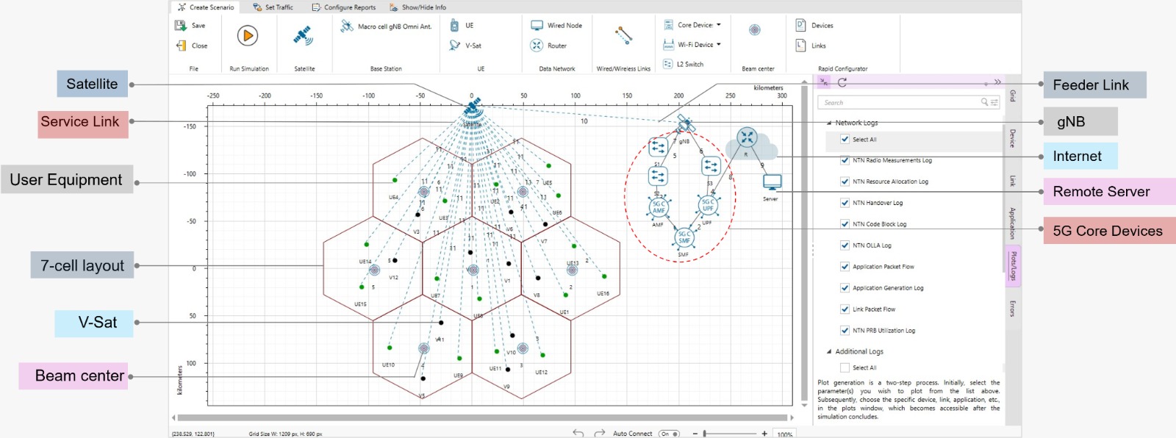1176x438 pixels.
Task: Toggle Application Packet Flow checkbox
Action: click(x=845, y=267)
